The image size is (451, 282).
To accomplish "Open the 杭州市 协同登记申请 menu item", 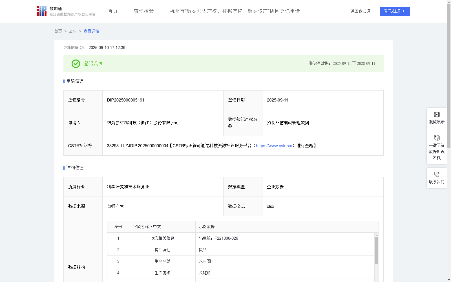I will 235,11.
